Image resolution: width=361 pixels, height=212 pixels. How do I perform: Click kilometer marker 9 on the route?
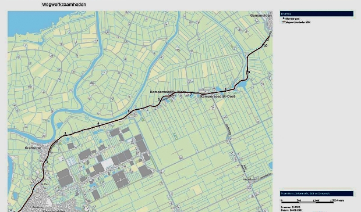pyautogui.click(x=249, y=73)
